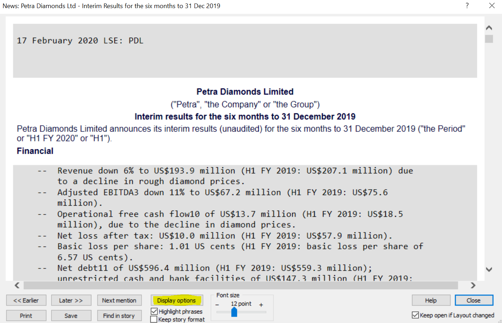
Task: Click the '17 February 2020 LSE: PDL' line
Action: 80,41
